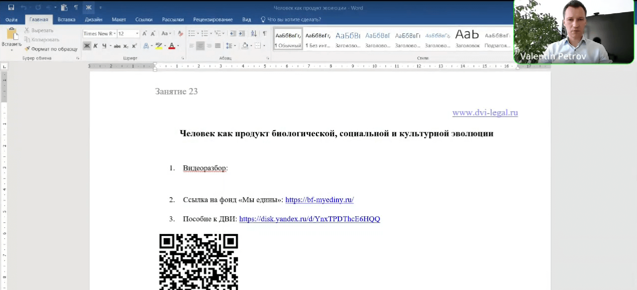The width and height of the screenshot is (637, 290).
Task: Sort text with the A-Z sort icon
Action: pos(254,34)
